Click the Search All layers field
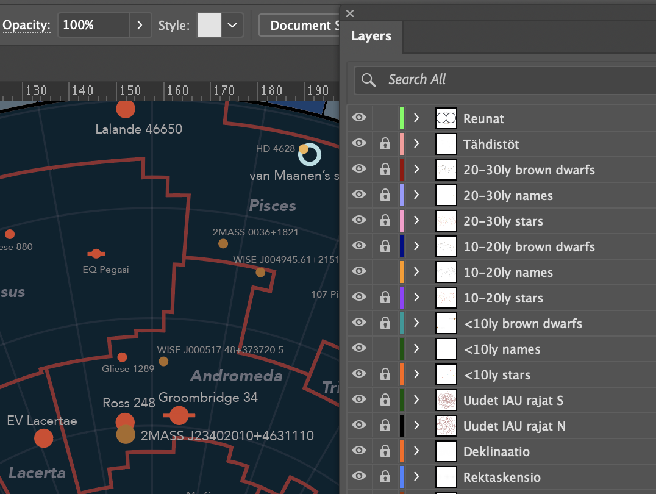 [505, 79]
